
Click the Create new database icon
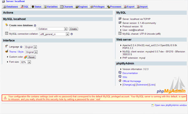pyautogui.click(x=7, y=25)
